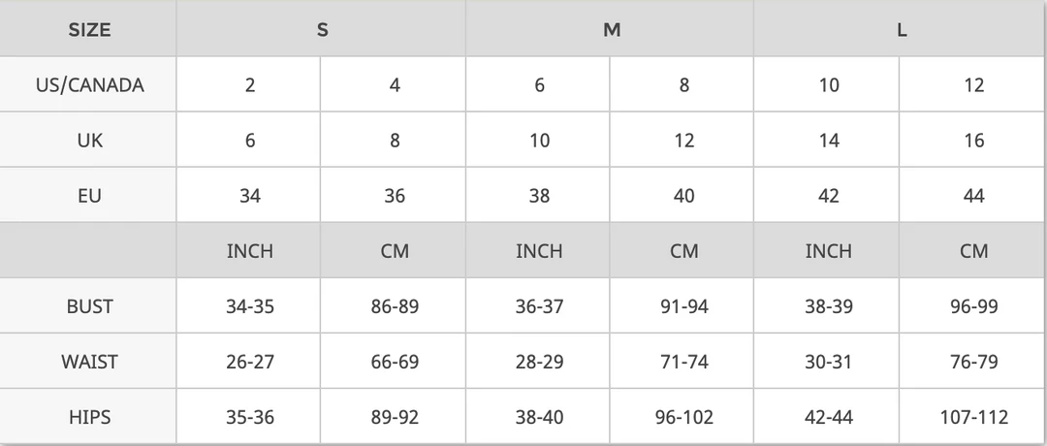Select UK size 16 cell
The width and height of the screenshot is (1047, 446).
(973, 141)
